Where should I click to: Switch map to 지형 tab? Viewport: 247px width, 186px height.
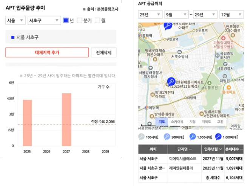[x=192, y=122]
